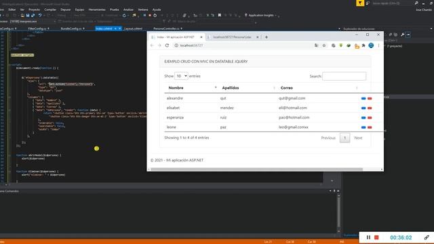Click the red delete button in leone row
The height and width of the screenshot is (244, 434).
coord(370,127)
